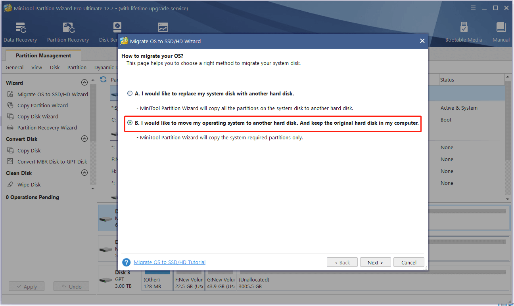Click the partition list scrollbar down arrow
This screenshot has height=306, width=514.
point(508,198)
